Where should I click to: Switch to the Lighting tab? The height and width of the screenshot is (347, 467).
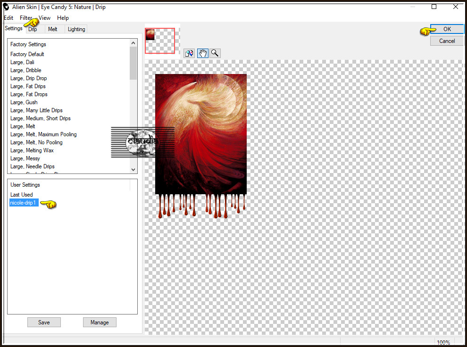(x=76, y=29)
